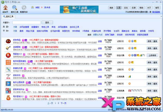Click 立即使用 button for 易掌柜4.9
The width and height of the screenshot is (163, 112).
pyautogui.click(x=152, y=55)
